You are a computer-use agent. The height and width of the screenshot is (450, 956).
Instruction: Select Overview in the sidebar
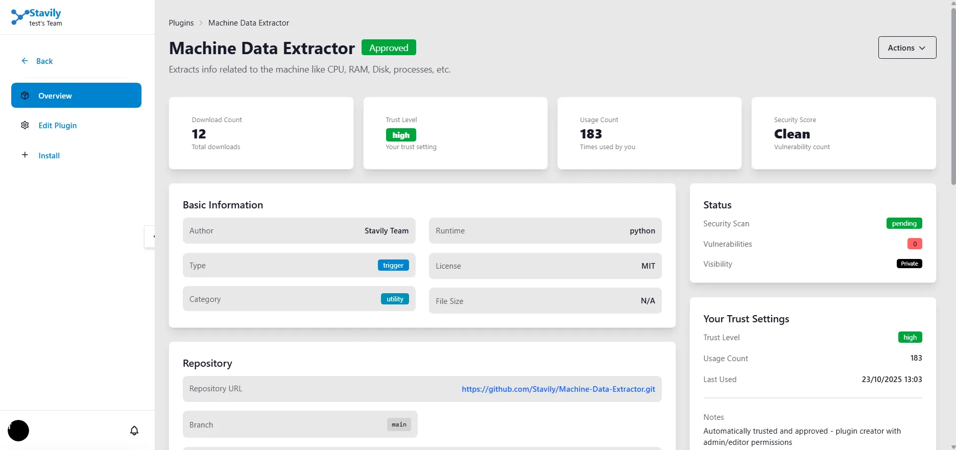[55, 96]
